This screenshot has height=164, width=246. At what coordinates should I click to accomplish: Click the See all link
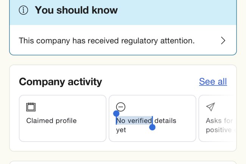click(x=213, y=81)
